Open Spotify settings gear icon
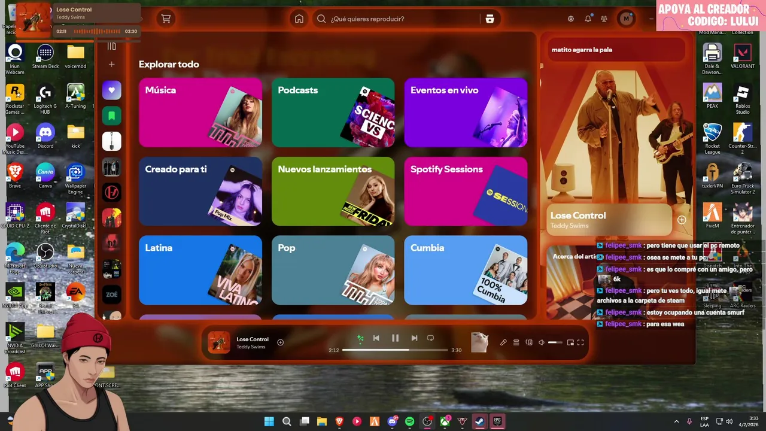Viewport: 766px width, 431px height. pyautogui.click(x=571, y=19)
